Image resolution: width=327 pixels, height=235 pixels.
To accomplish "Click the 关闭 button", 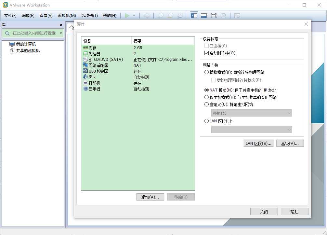I will tap(264, 212).
